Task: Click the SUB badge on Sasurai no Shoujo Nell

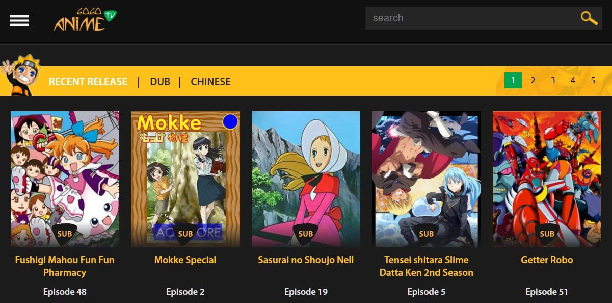Action: [306, 234]
